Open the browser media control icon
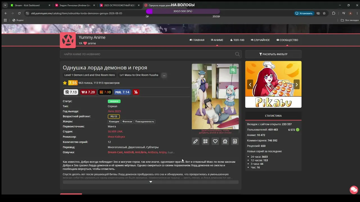Image resolution: width=360 pixels, height=202 pixels. tap(344, 13)
